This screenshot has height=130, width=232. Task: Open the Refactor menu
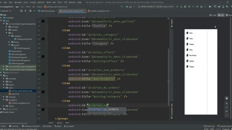click(41, 2)
